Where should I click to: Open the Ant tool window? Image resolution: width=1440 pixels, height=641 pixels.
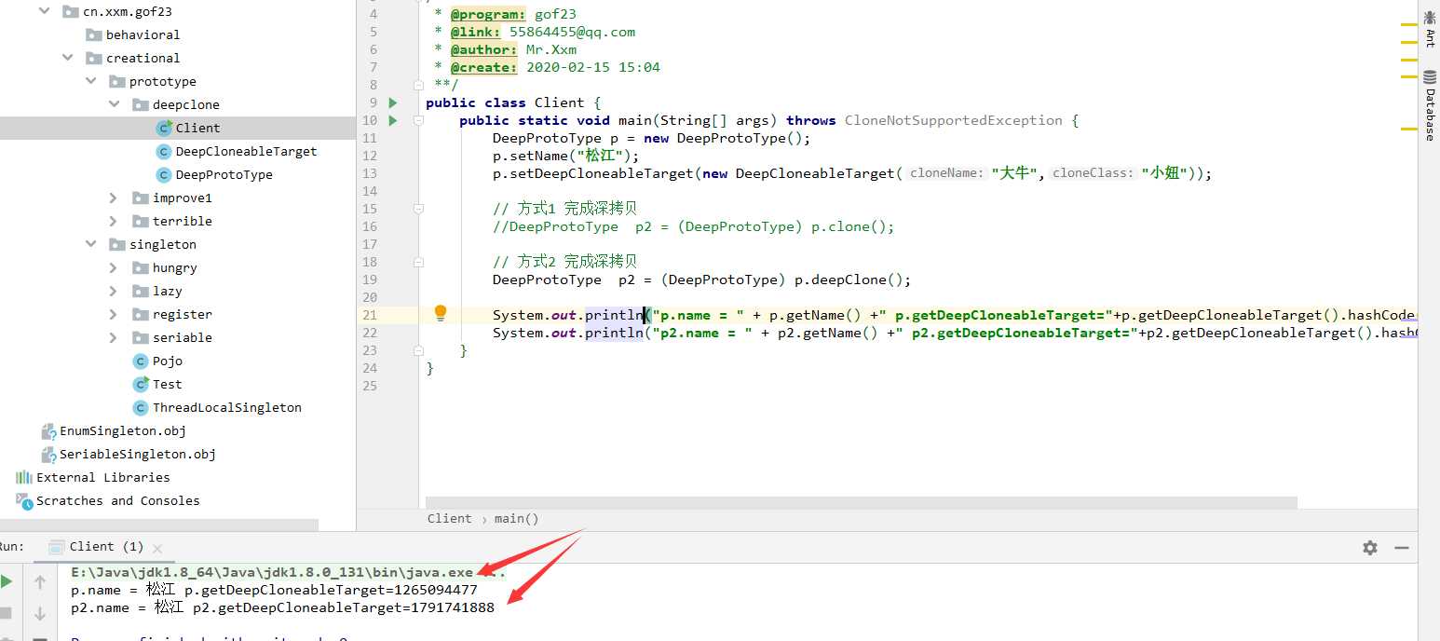click(x=1430, y=27)
